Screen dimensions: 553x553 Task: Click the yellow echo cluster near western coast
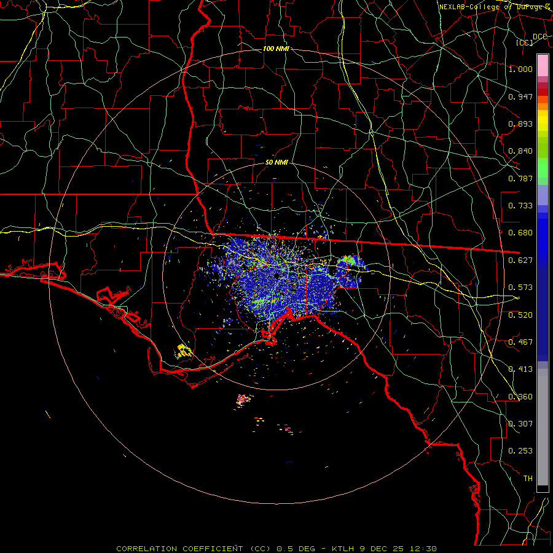click(184, 351)
